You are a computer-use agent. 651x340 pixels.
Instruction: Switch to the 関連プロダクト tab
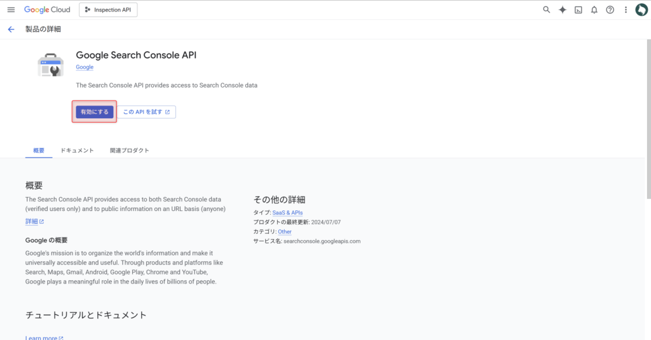[129, 151]
